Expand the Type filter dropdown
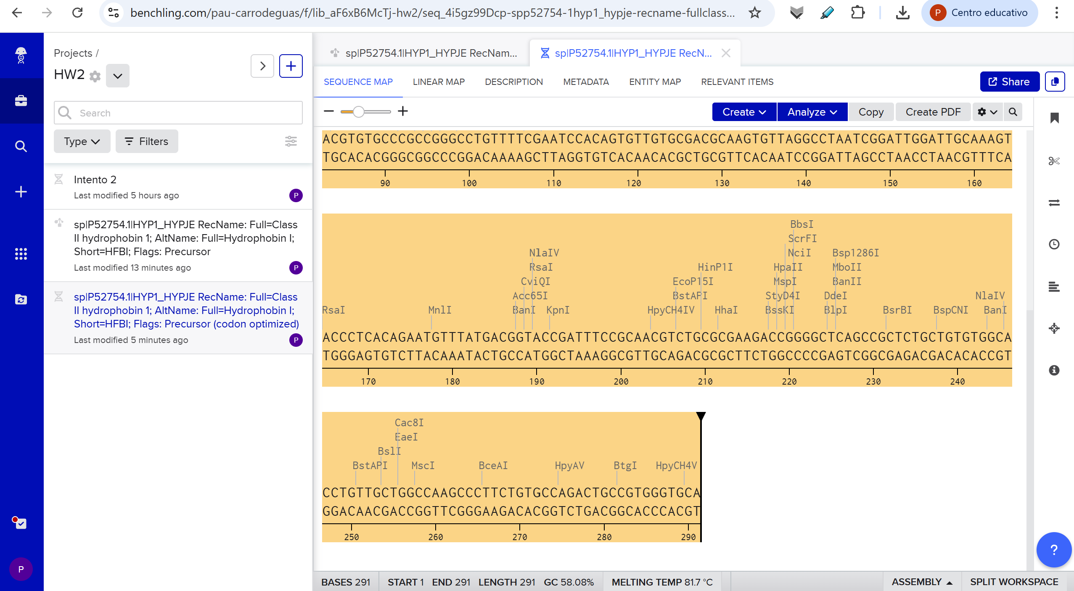 click(x=82, y=141)
